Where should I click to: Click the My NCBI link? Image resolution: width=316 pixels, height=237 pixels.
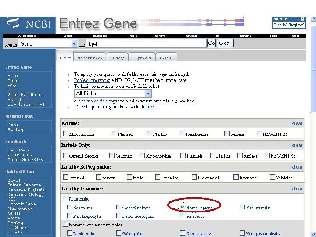pyautogui.click(x=281, y=19)
